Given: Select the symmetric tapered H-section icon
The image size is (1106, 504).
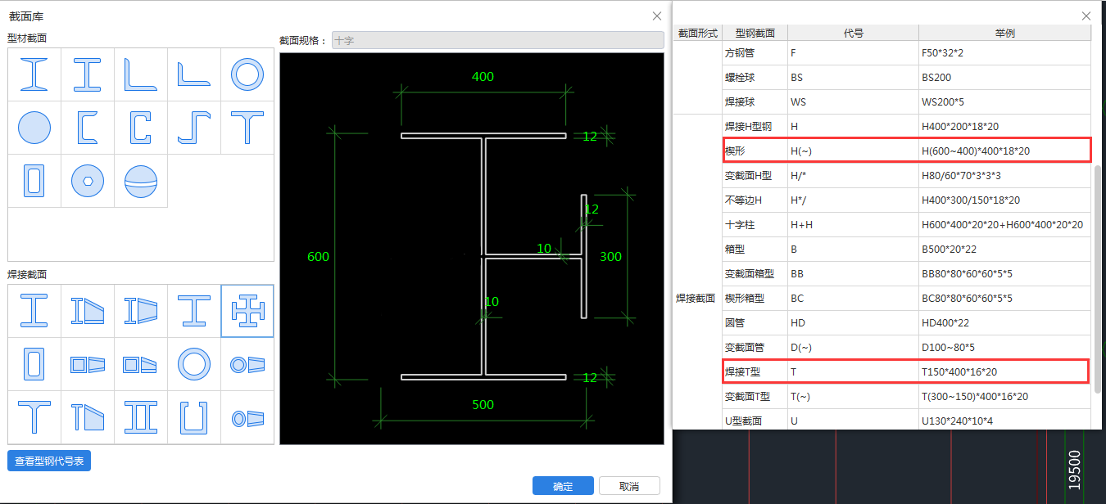Looking at the screenshot, I should pyautogui.click(x=141, y=311).
